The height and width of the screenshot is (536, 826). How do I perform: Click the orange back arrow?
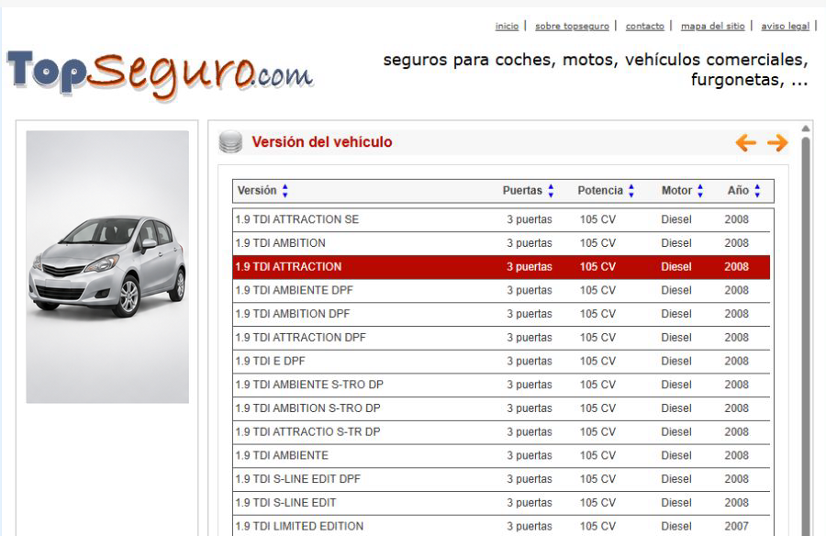click(745, 142)
